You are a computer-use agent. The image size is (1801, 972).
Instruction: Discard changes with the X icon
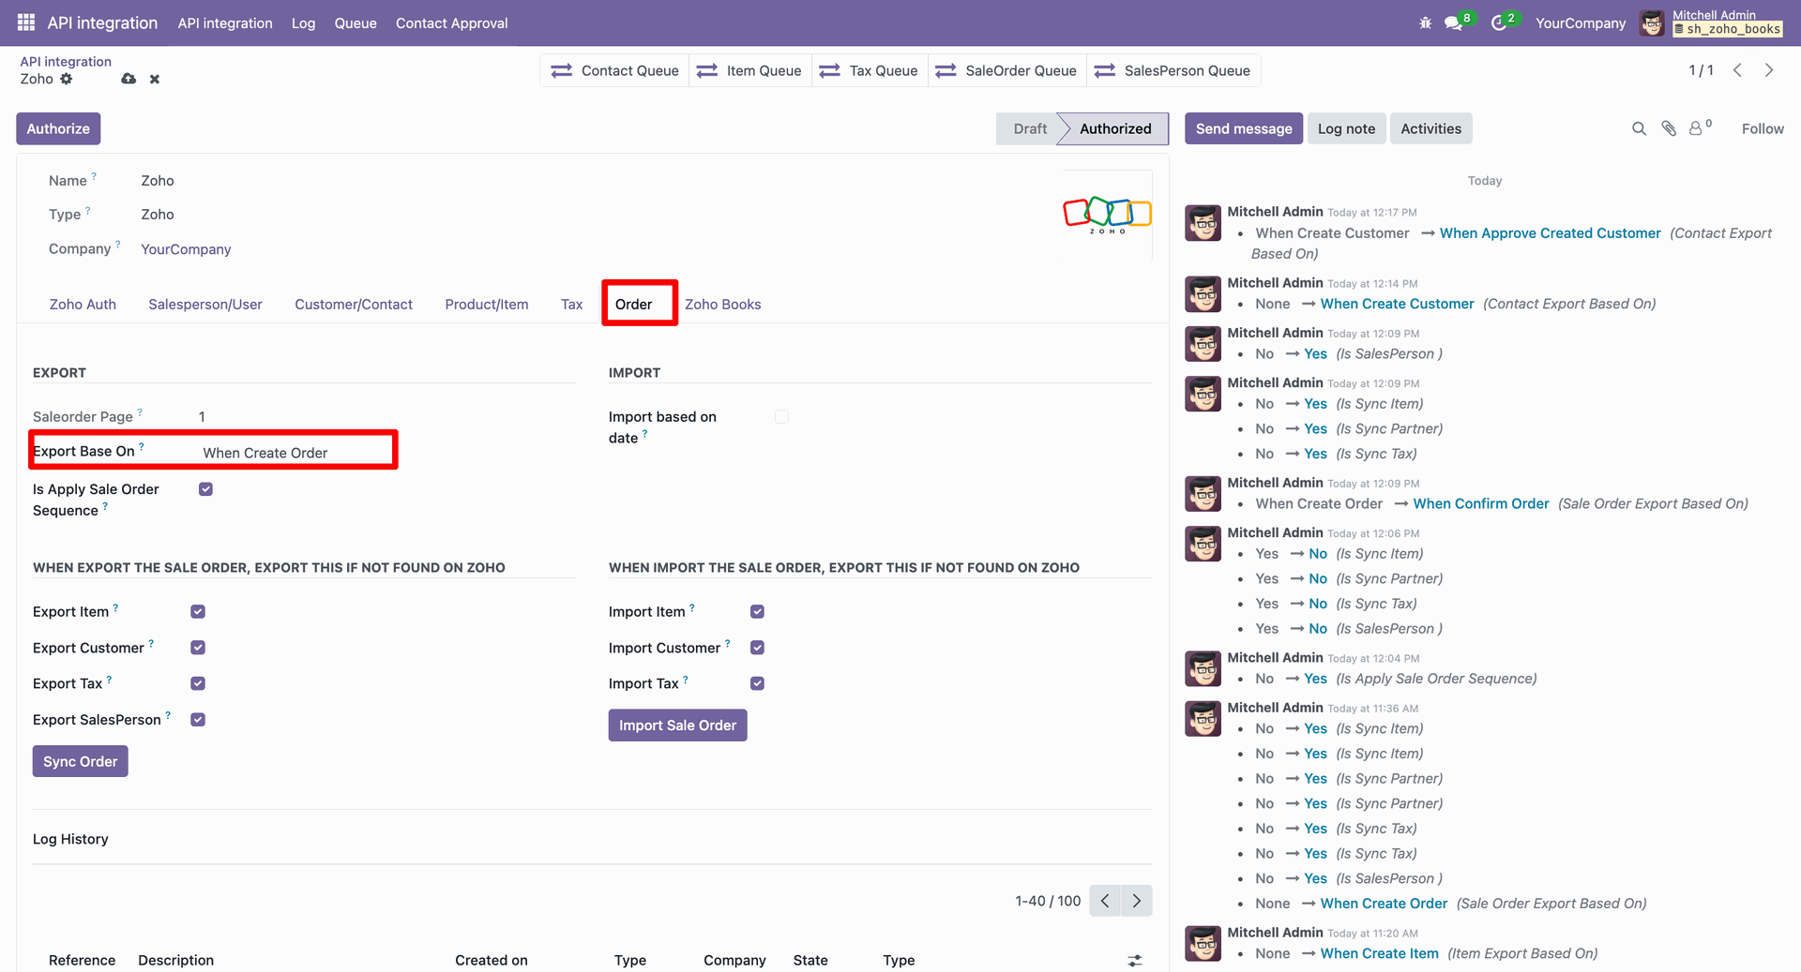155,79
